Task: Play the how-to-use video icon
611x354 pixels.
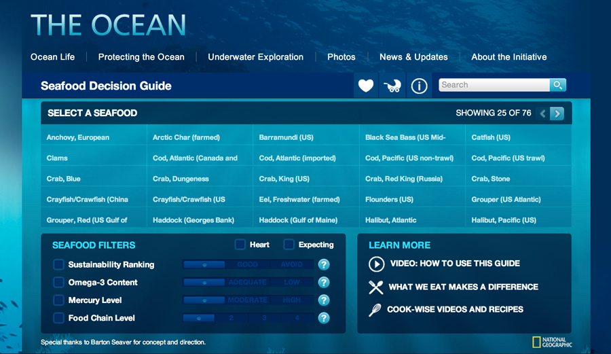Action: [x=376, y=264]
